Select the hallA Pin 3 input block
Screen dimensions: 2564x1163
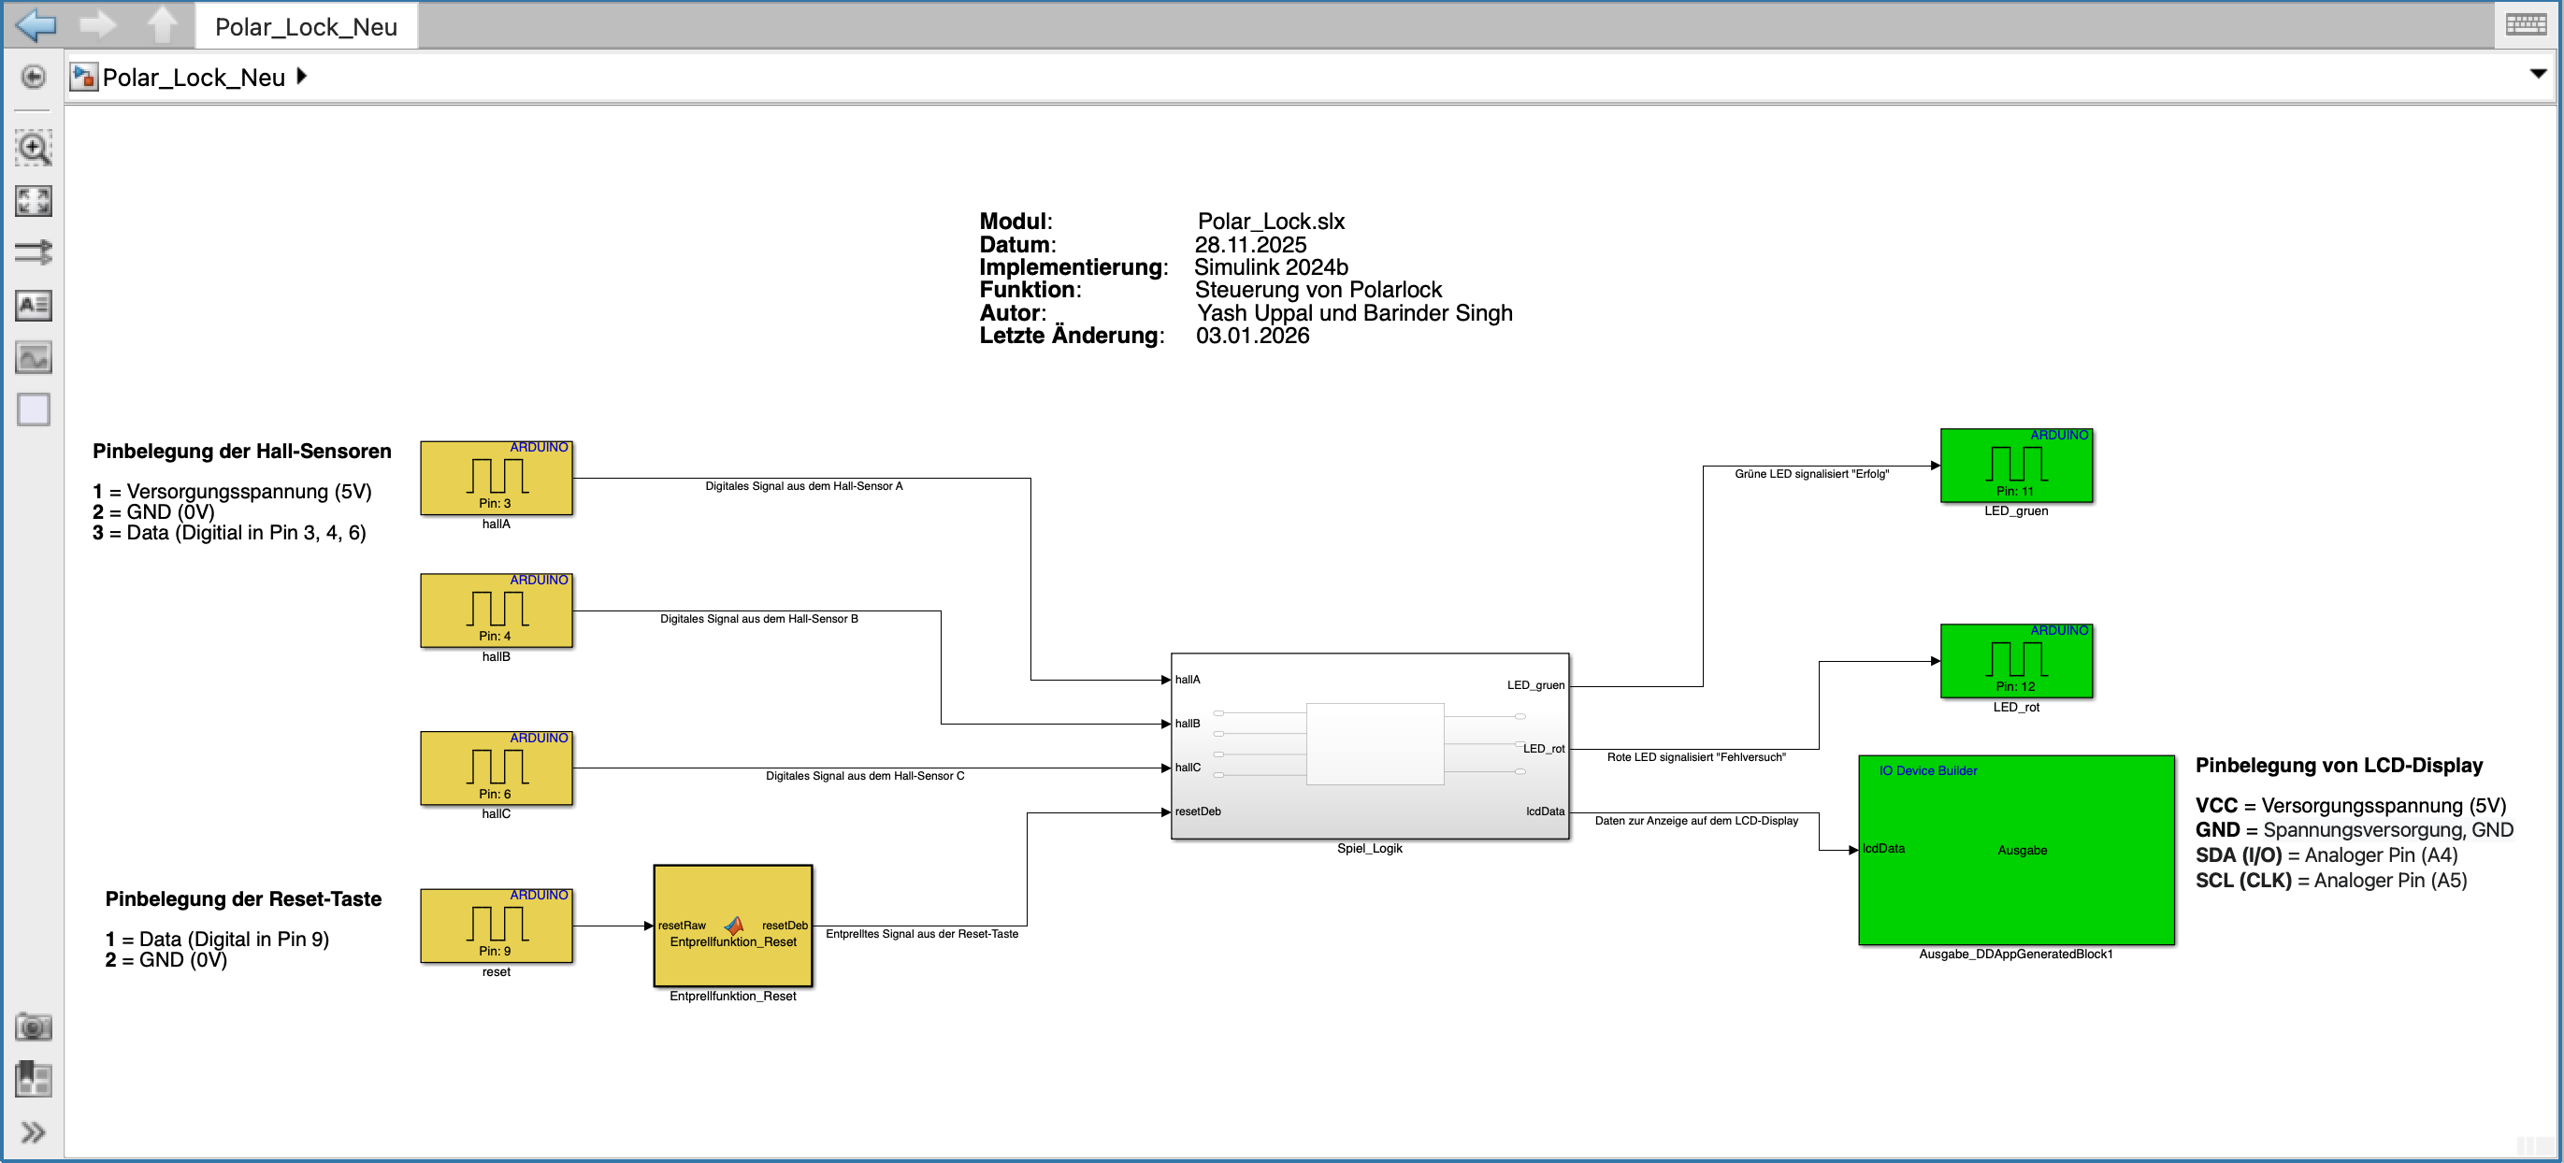click(x=496, y=479)
